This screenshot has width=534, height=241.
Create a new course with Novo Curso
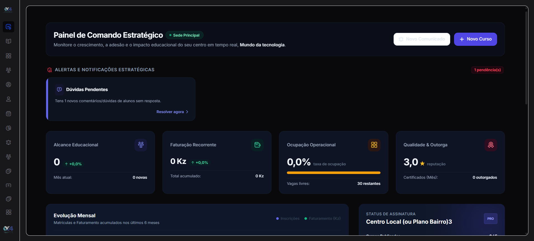pos(475,39)
